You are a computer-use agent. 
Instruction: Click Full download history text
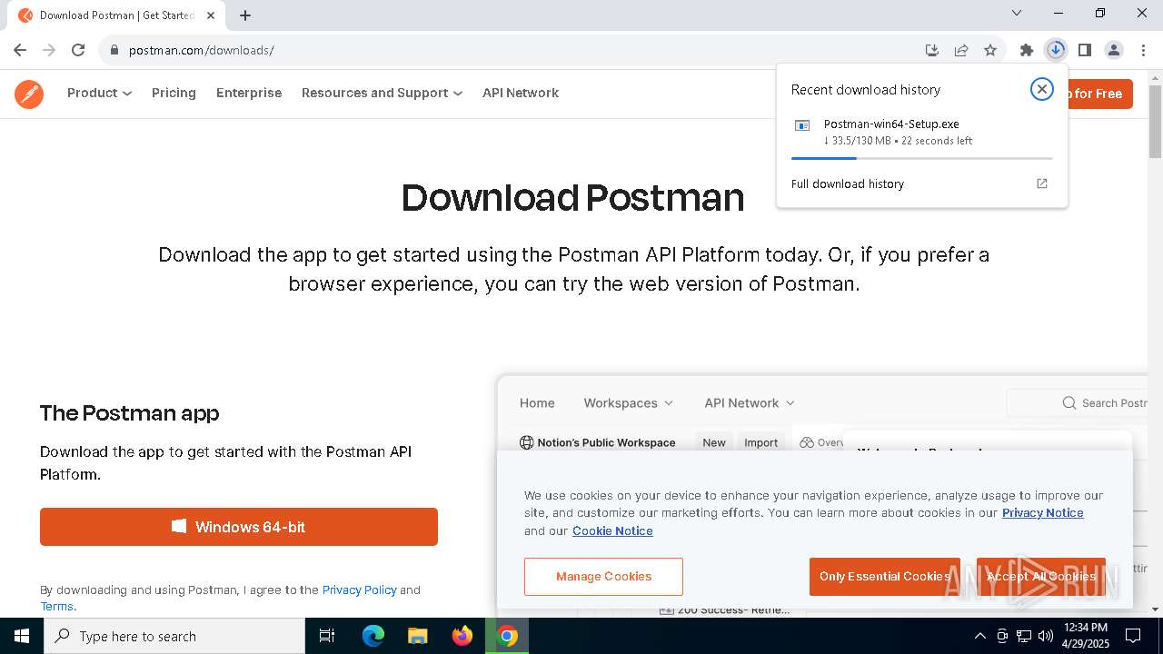click(x=848, y=183)
